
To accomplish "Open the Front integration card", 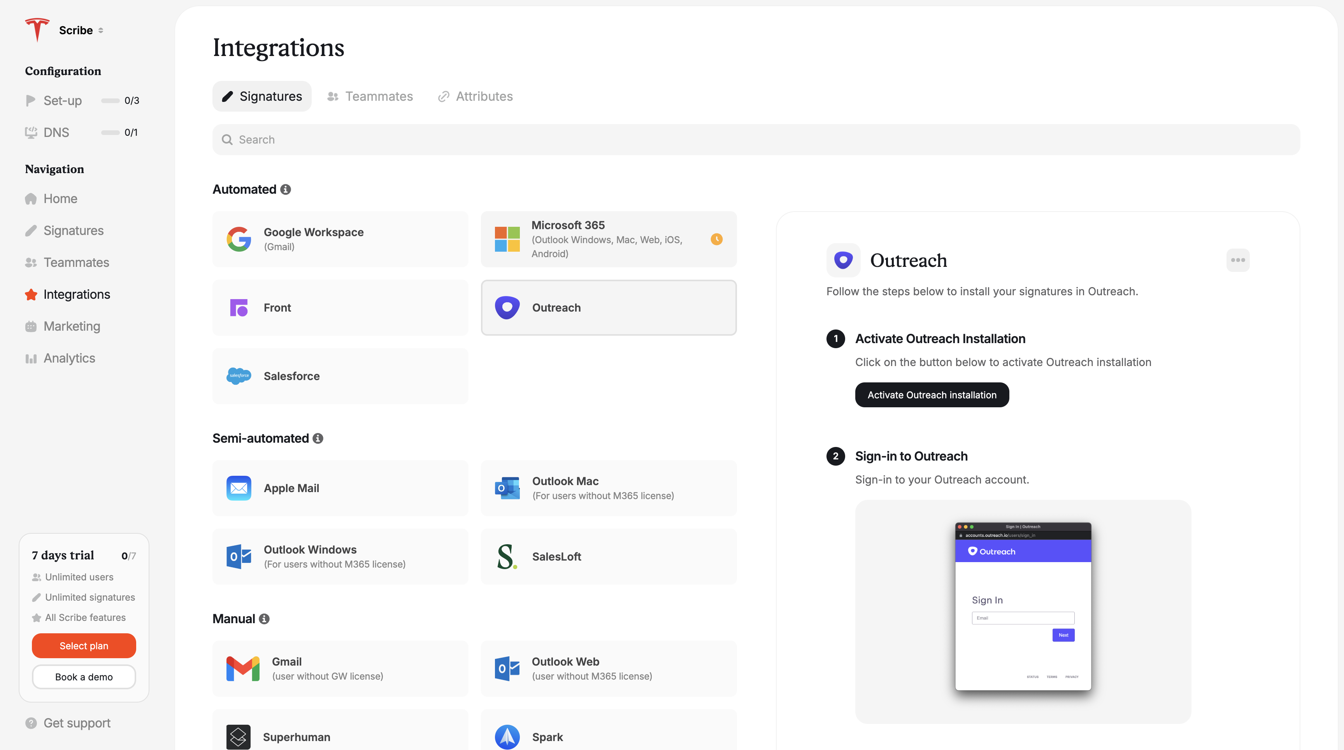I will pos(340,308).
